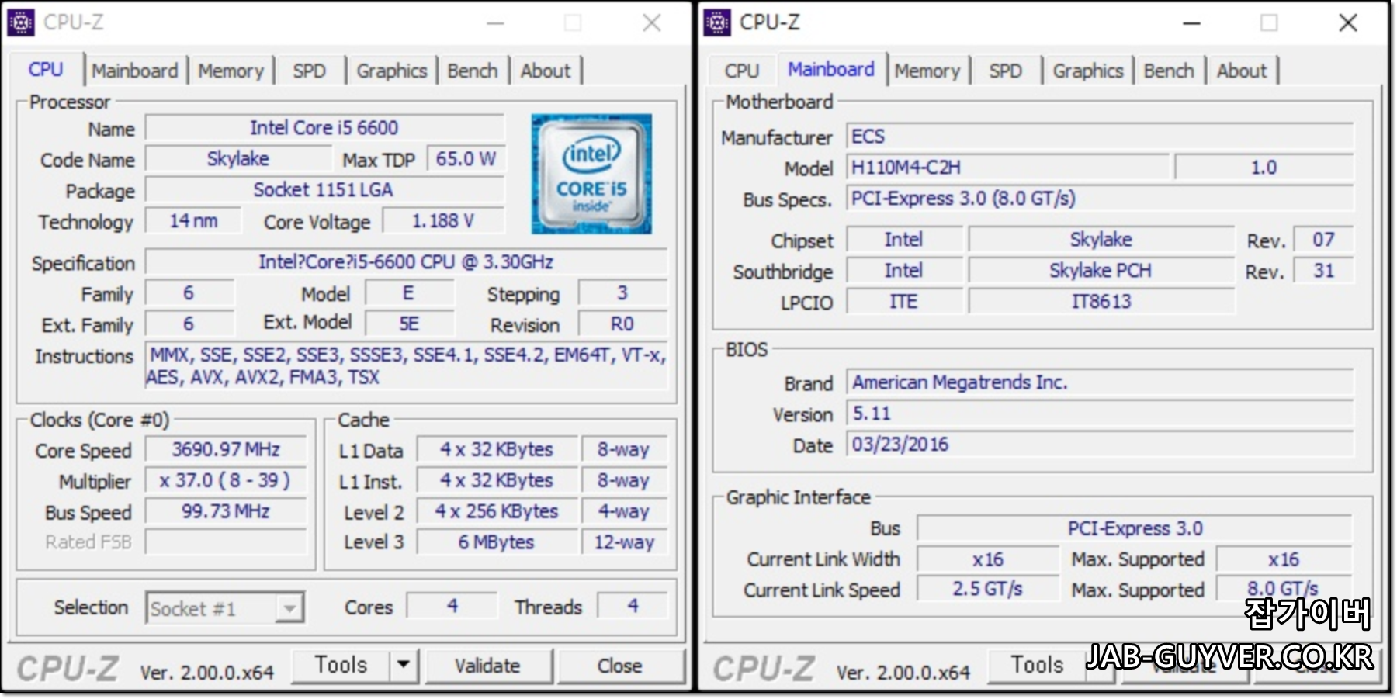Click Max TDP value '65.0 W'
The width and height of the screenshot is (1397, 699).
click(x=466, y=158)
